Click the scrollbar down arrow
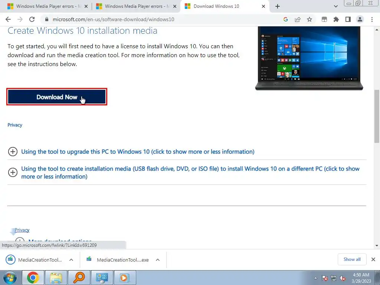Viewport: 380px width, 285px height. click(x=377, y=246)
